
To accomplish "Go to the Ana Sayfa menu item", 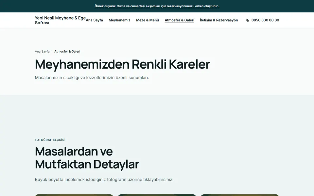I will tap(94, 20).
